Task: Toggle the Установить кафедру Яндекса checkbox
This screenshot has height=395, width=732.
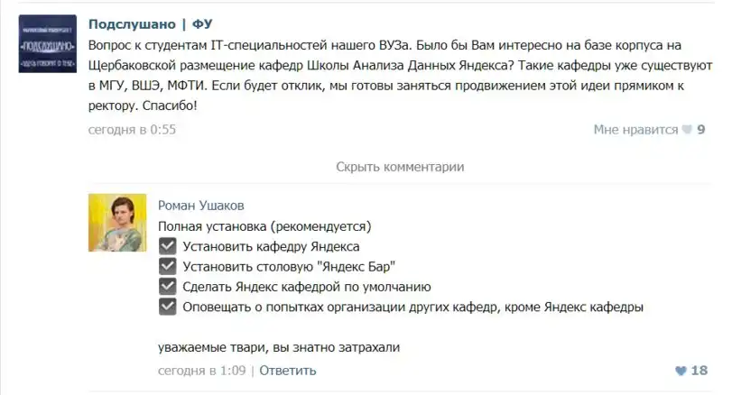Action: (166, 246)
